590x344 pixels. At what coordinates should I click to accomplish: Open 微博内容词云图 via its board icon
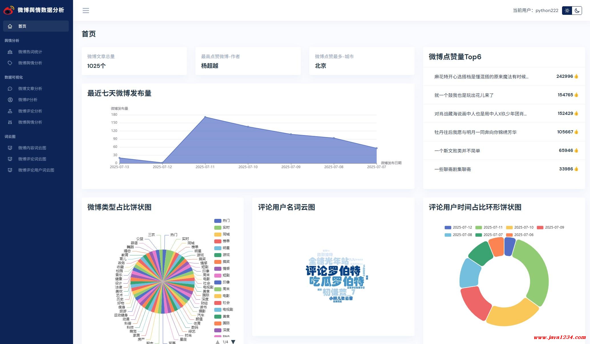pos(10,148)
